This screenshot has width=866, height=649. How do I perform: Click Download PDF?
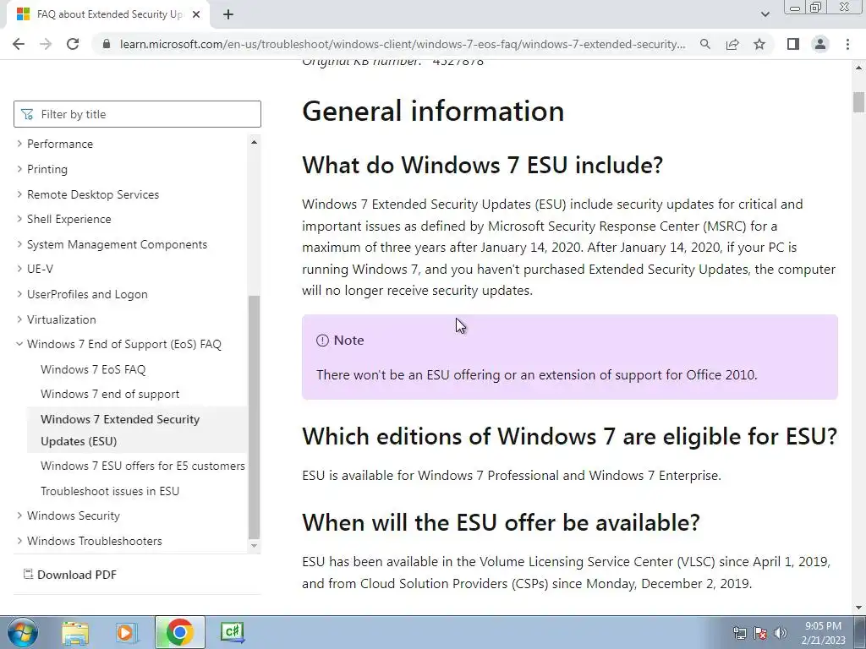pos(70,575)
